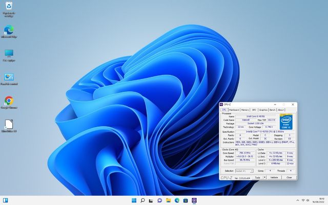The width and height of the screenshot is (328, 205).
Task: Click the Package value "Socket 1150 LGA"
Action: pos(255,124)
